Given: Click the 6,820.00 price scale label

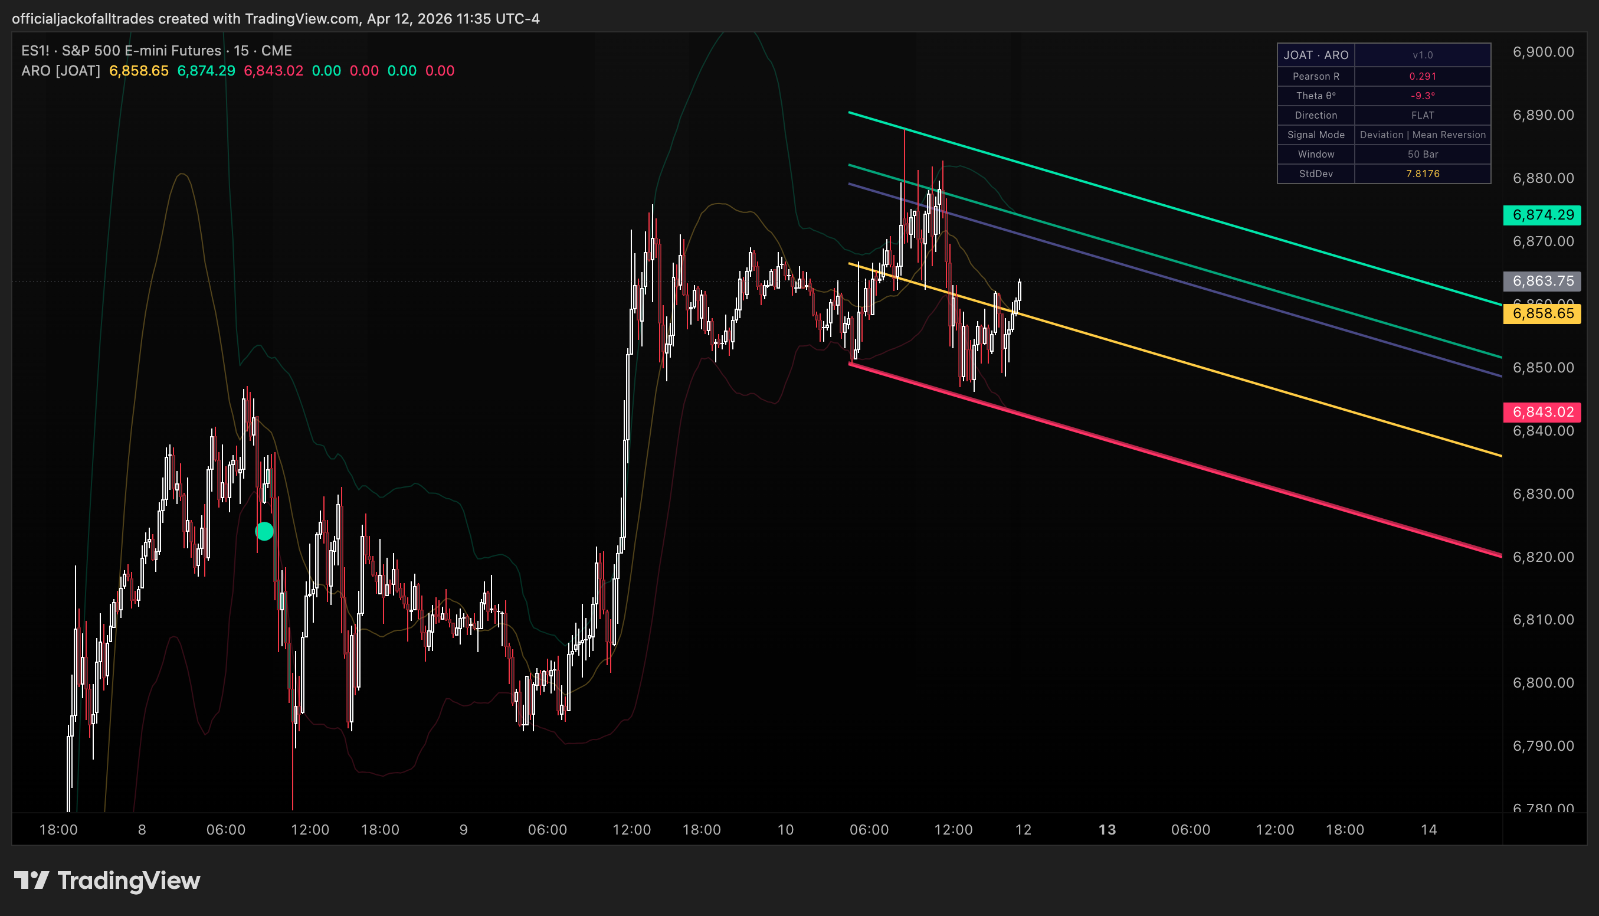Looking at the screenshot, I should [1543, 557].
